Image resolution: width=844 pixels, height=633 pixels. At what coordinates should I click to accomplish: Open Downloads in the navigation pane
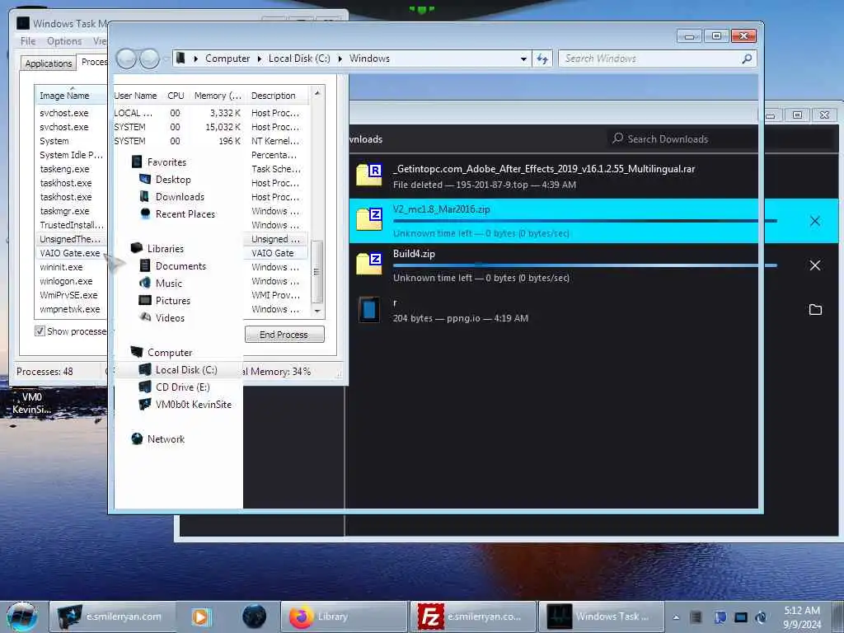coord(180,196)
